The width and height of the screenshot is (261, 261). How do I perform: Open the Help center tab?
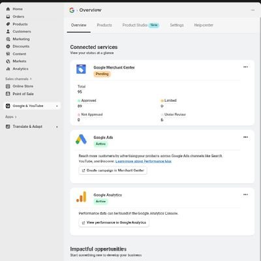point(204,25)
